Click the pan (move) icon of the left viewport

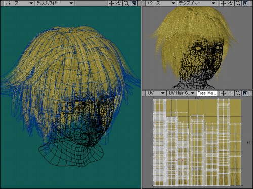point(111,3)
